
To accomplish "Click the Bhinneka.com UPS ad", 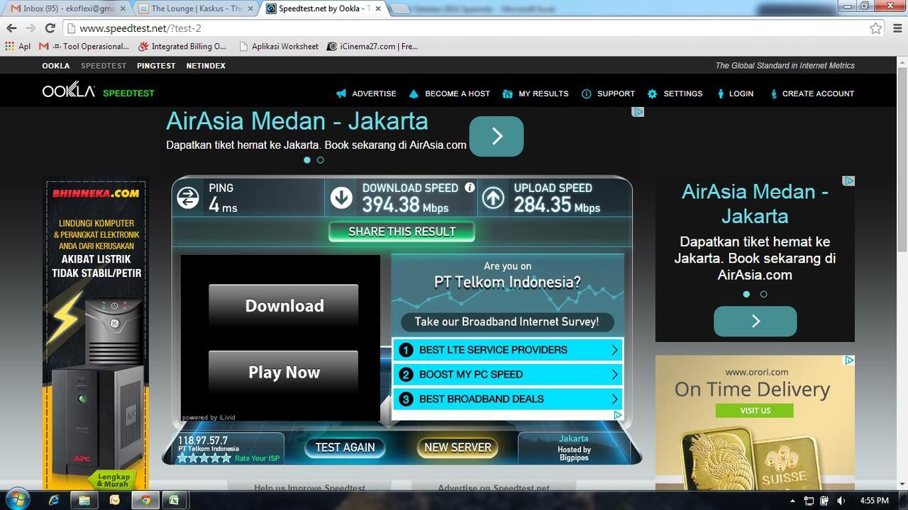I will [x=96, y=333].
